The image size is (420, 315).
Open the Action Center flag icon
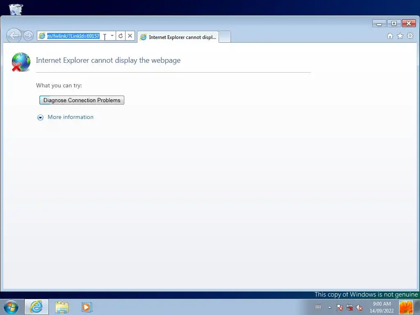pyautogui.click(x=340, y=307)
